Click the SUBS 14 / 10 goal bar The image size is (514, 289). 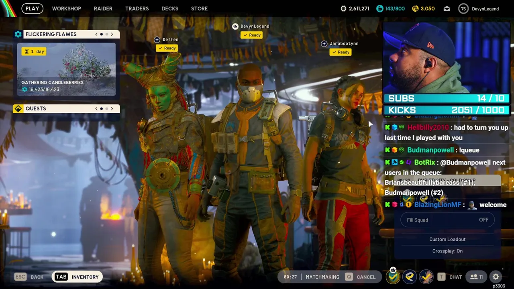[x=447, y=98]
